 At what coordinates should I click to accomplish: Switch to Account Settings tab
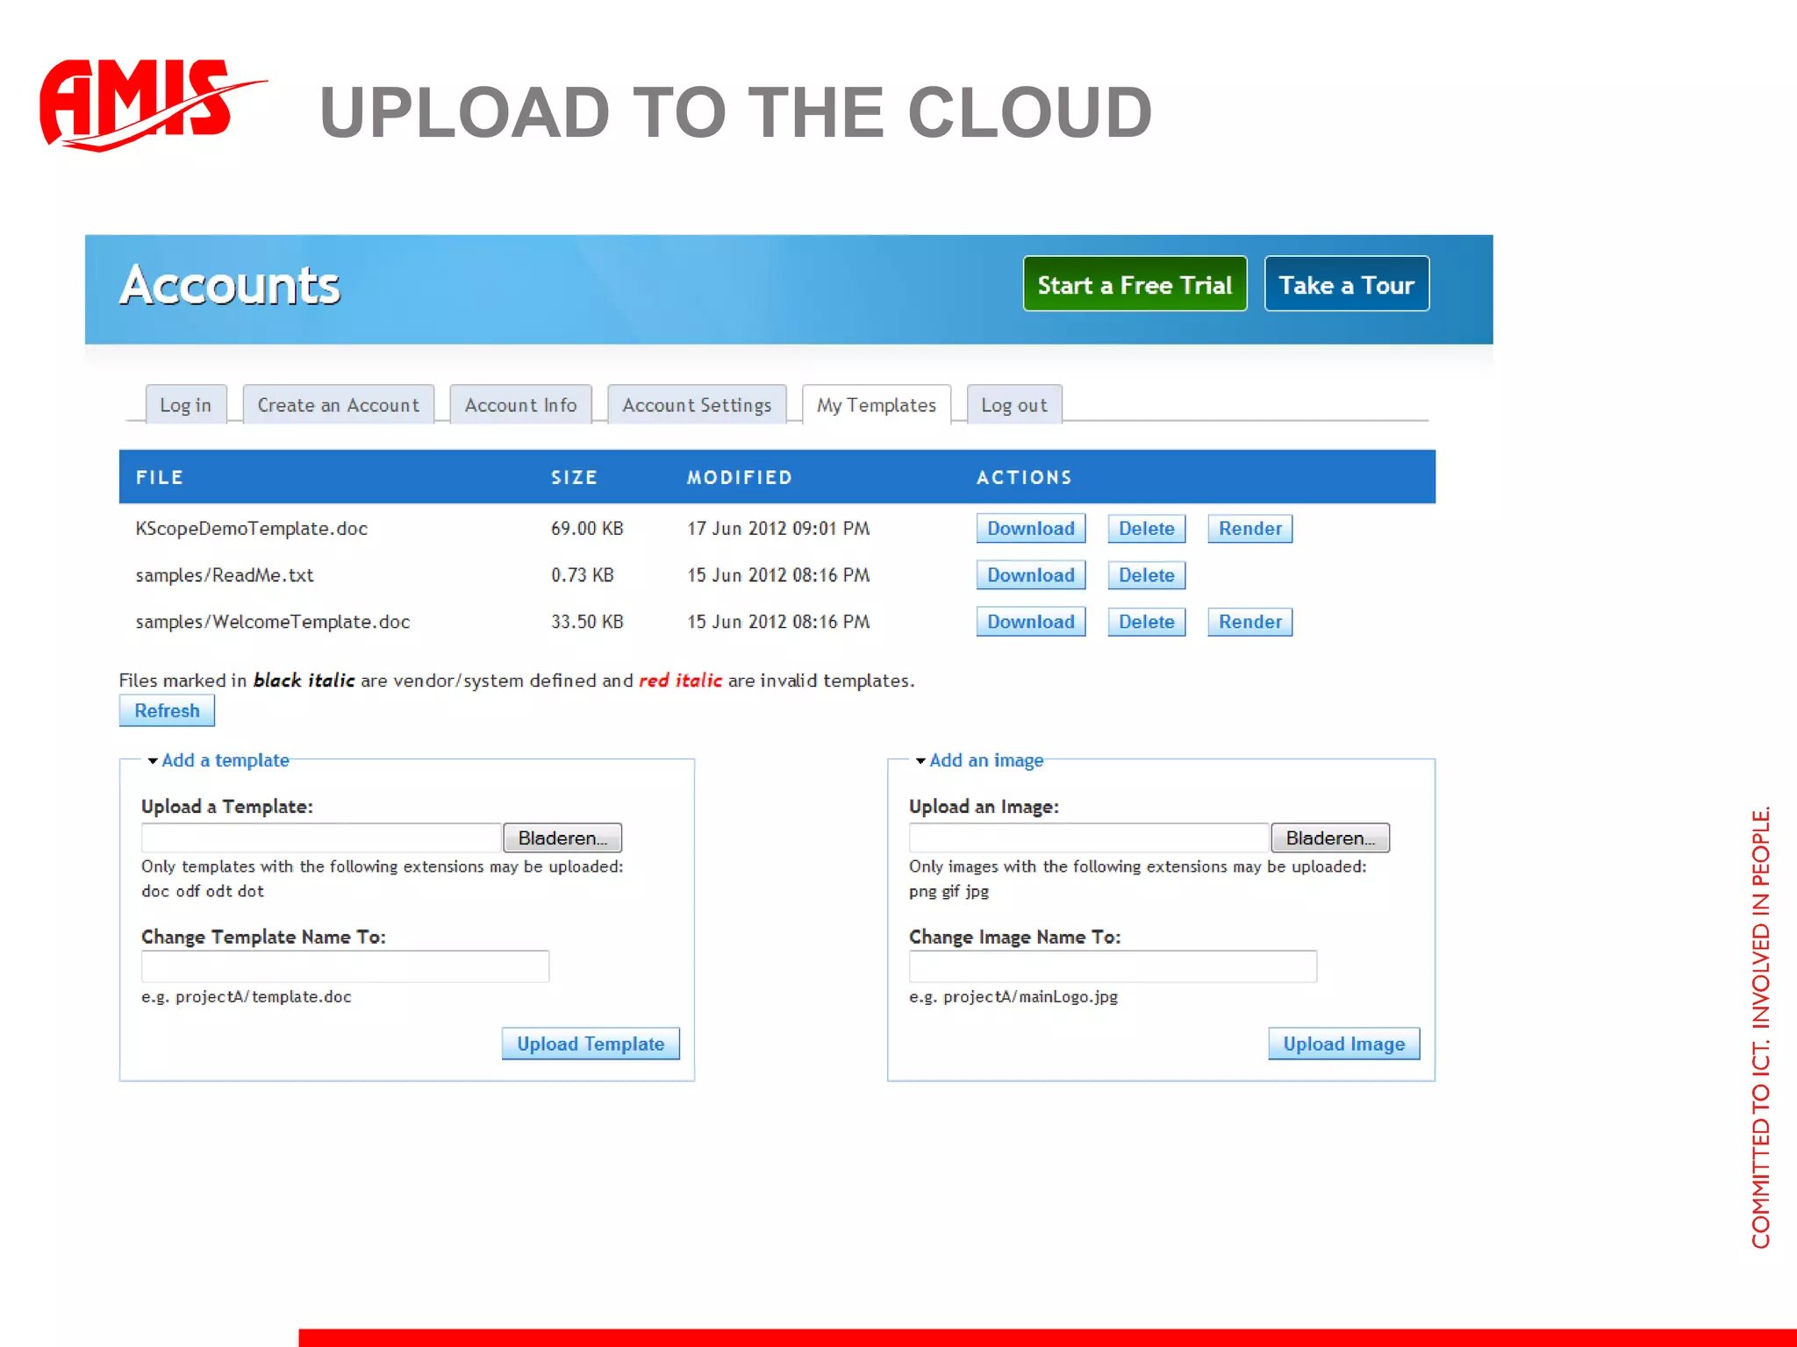click(697, 405)
